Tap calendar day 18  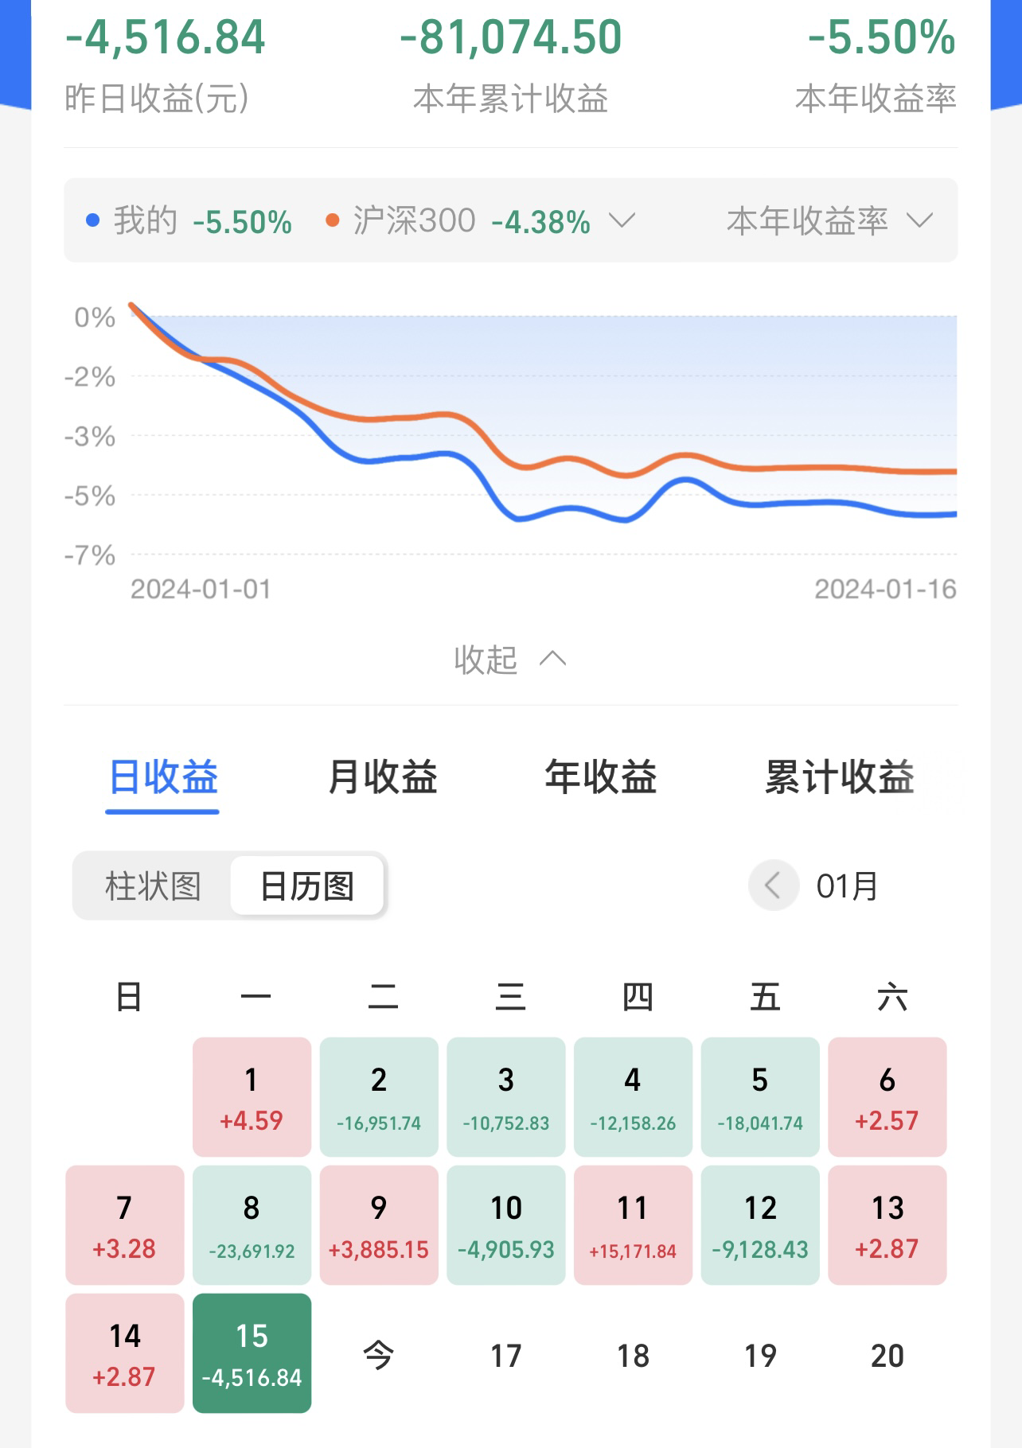(x=633, y=1355)
